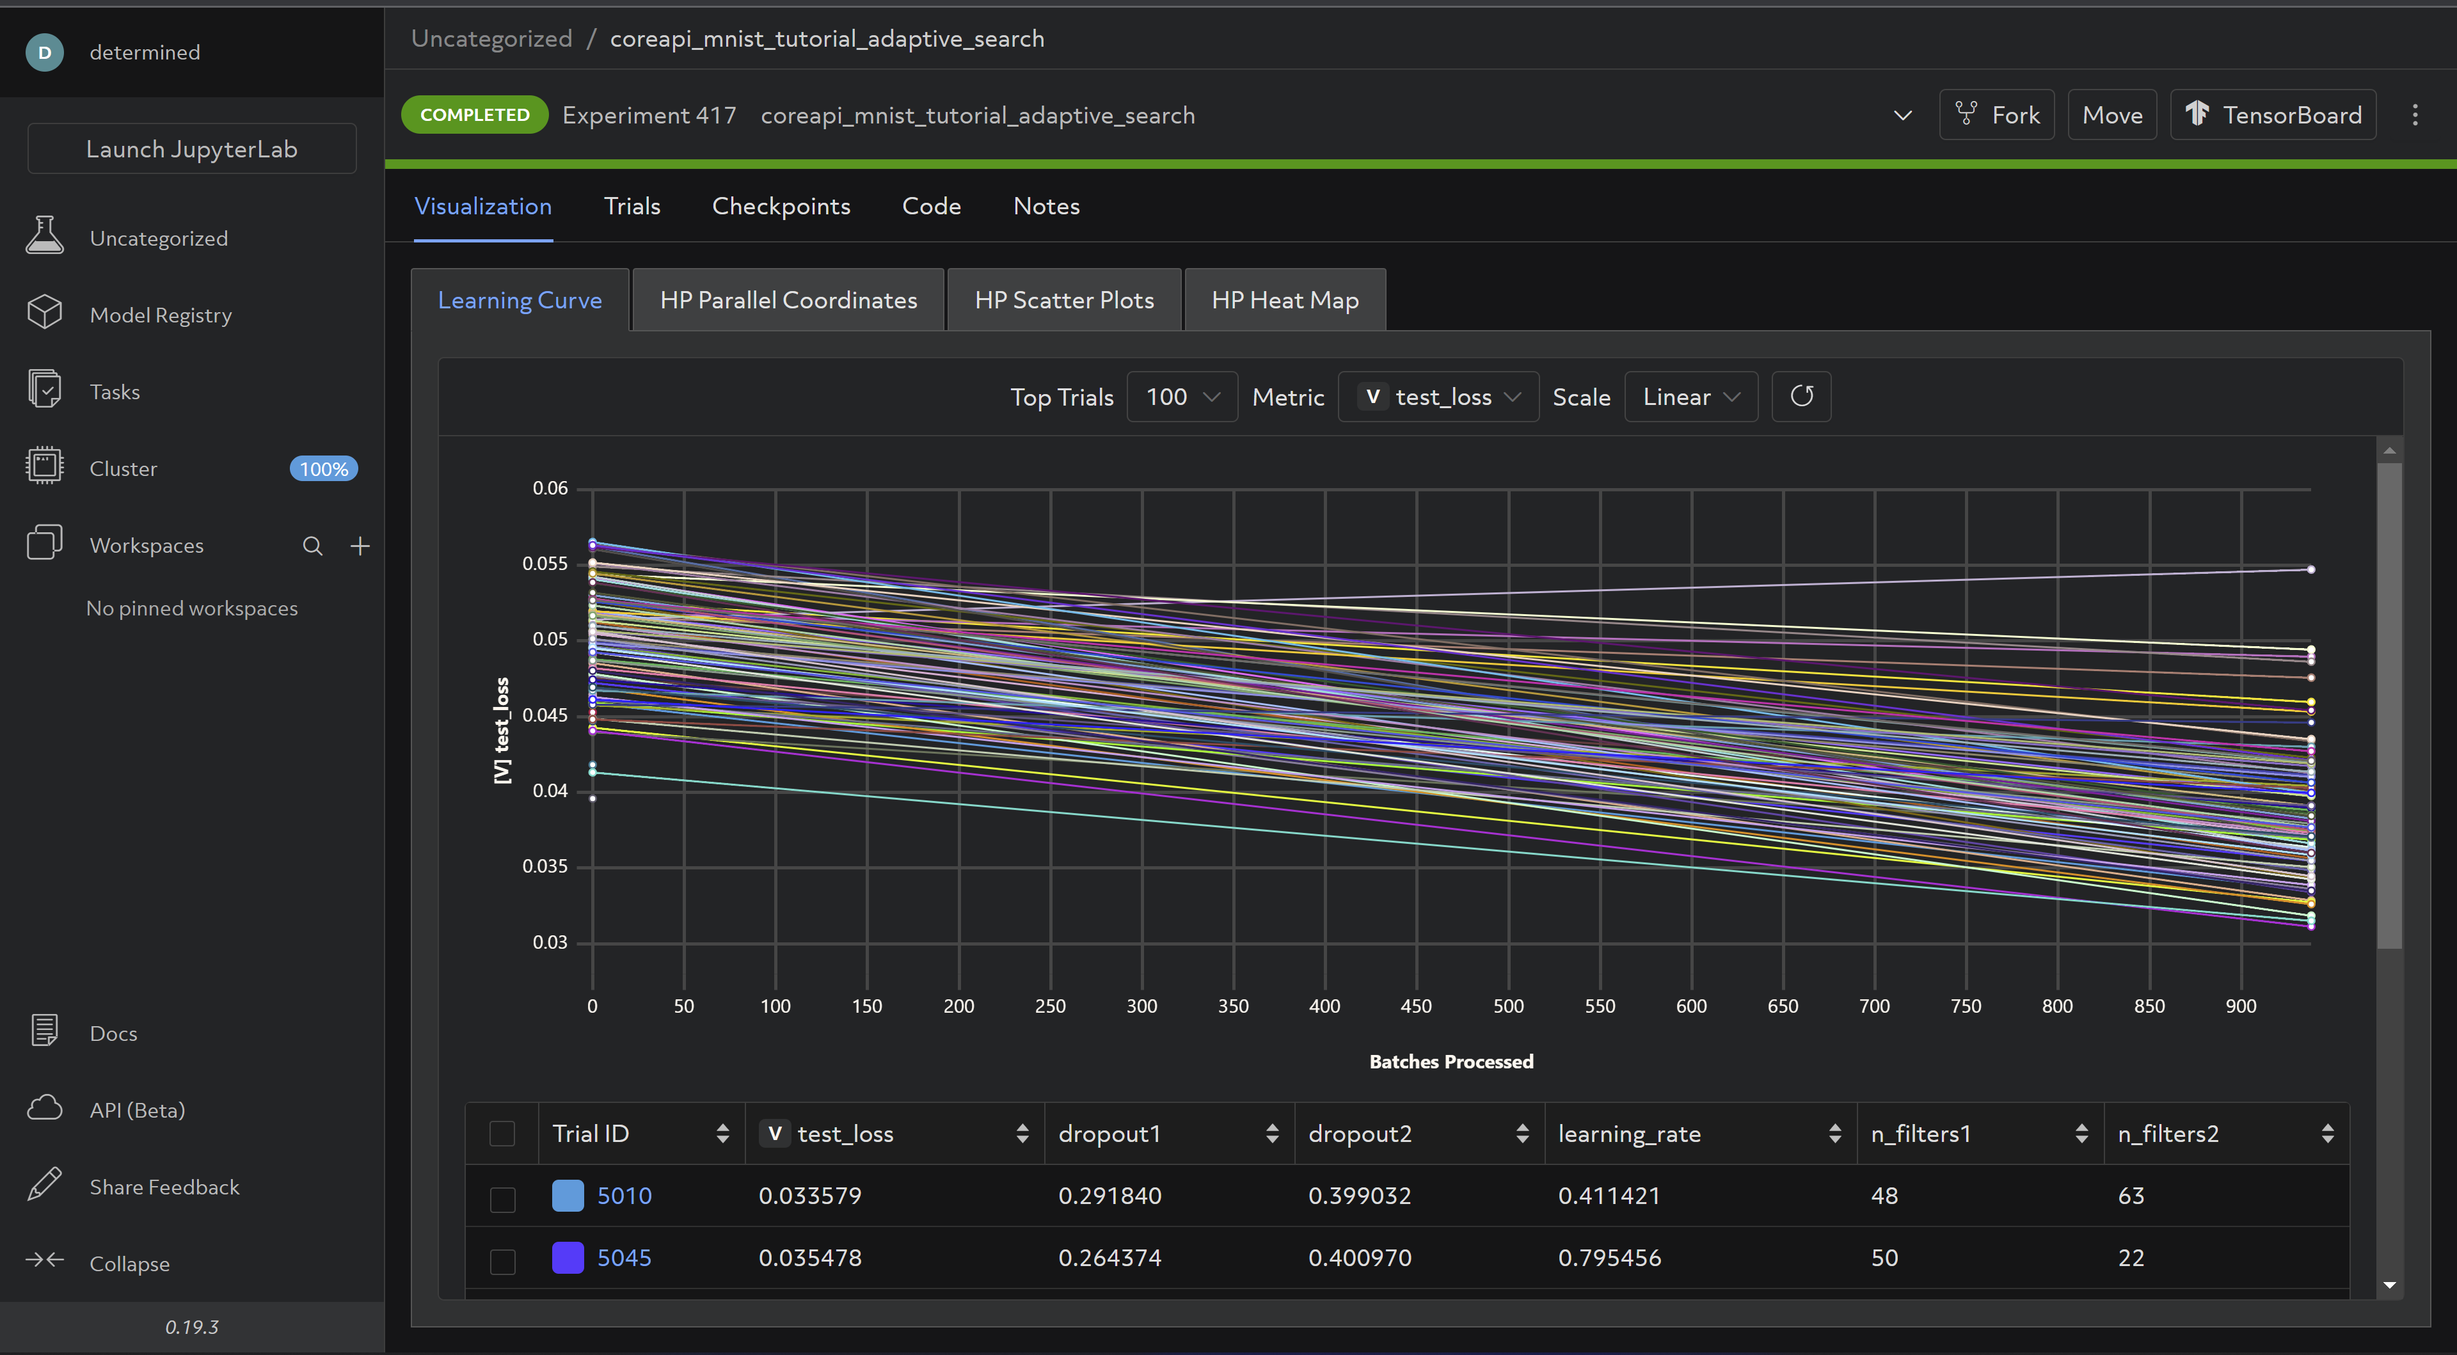This screenshot has height=1355, width=2457.
Task: Click Uncategorized breadcrumb link
Action: click(491, 38)
